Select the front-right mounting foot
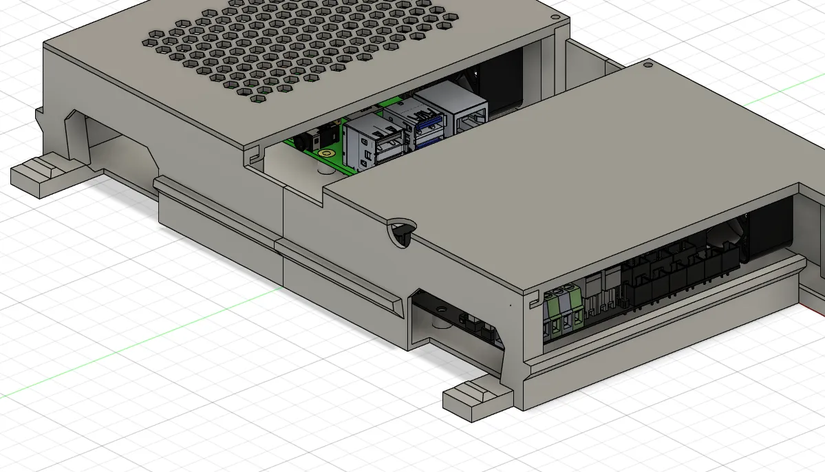Screen dimensions: 825x472 (x=476, y=400)
